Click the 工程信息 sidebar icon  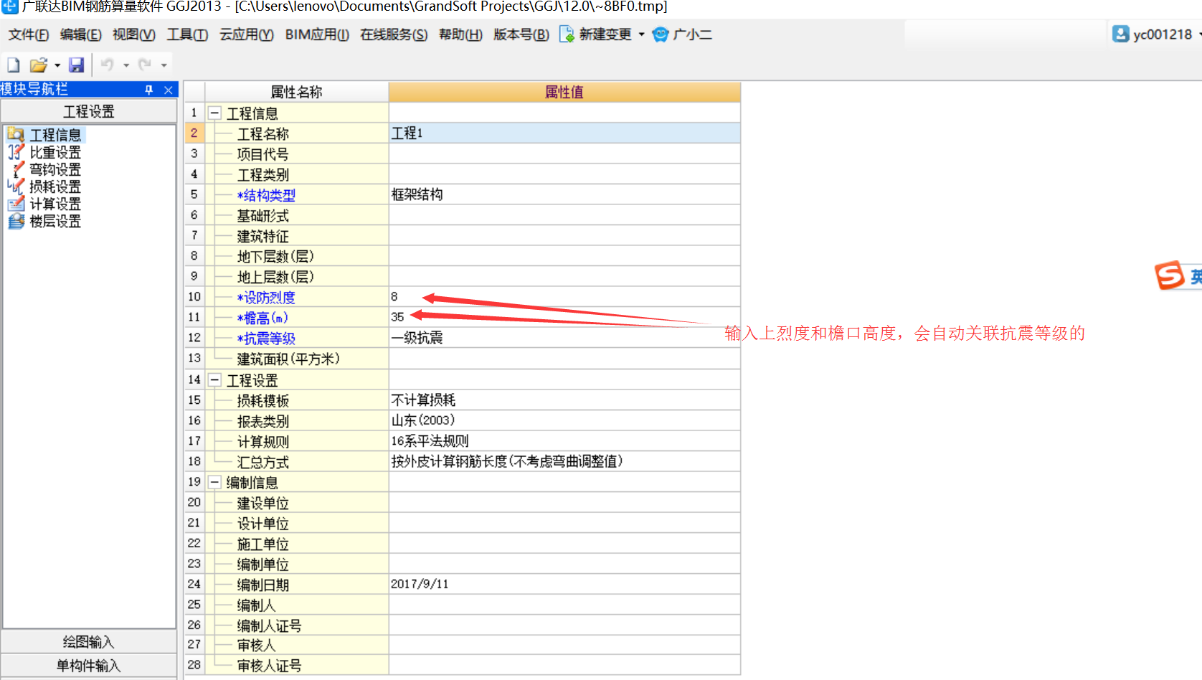coord(16,134)
